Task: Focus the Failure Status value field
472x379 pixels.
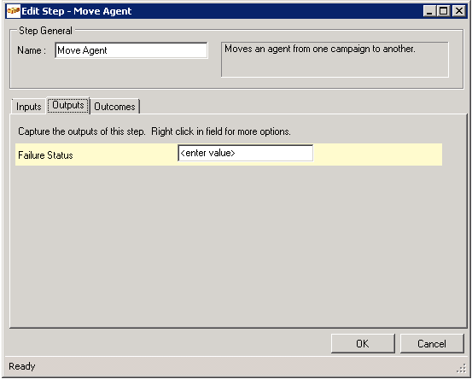Action: click(245, 153)
